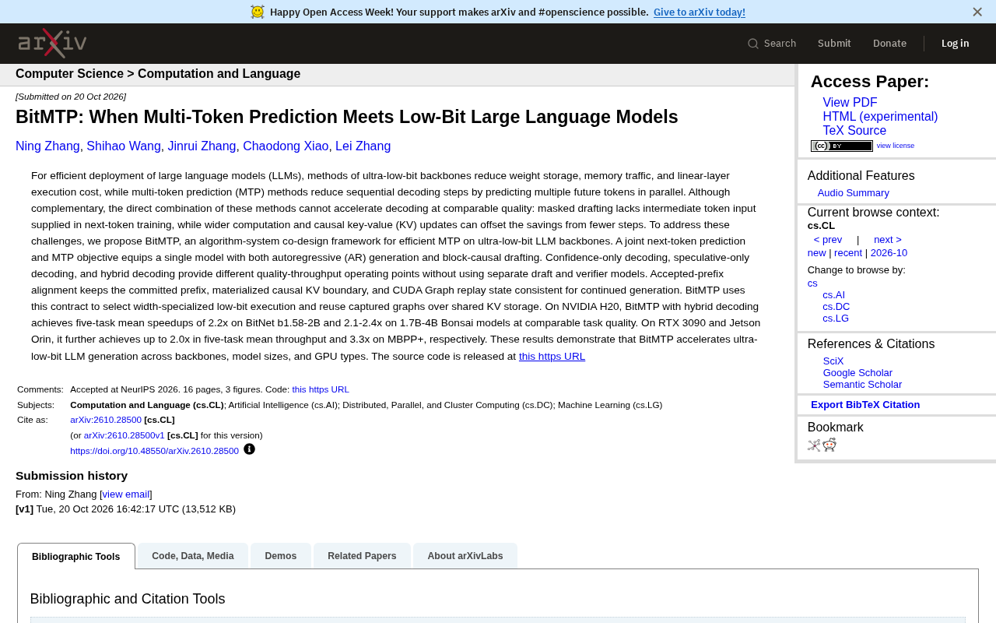This screenshot has height=623, width=996.
Task: Open Google Scholar citations link
Action: [857, 373]
